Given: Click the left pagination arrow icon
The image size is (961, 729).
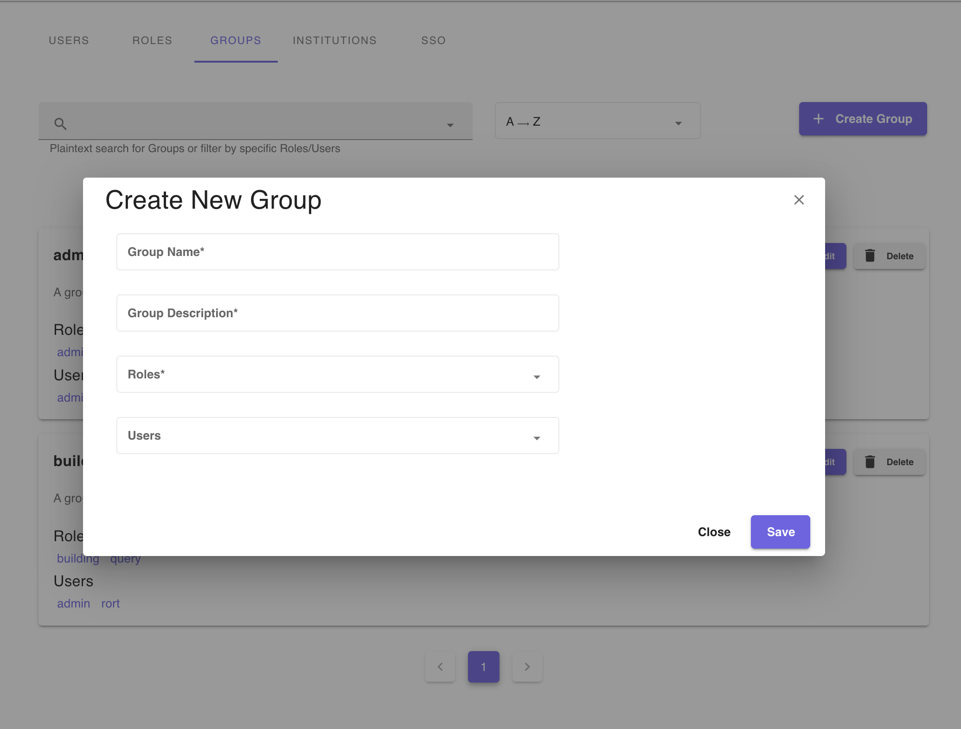Looking at the screenshot, I should 440,666.
